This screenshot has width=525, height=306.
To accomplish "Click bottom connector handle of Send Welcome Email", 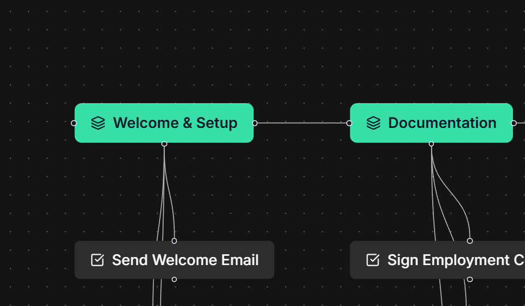I will [x=174, y=279].
